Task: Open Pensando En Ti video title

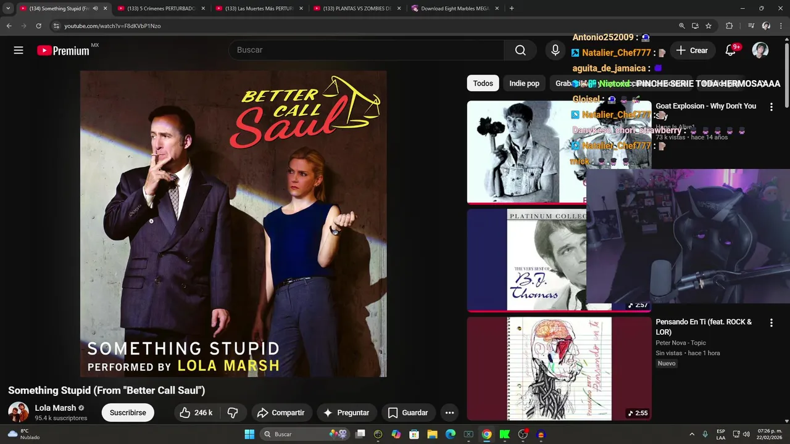Action: [x=704, y=327]
